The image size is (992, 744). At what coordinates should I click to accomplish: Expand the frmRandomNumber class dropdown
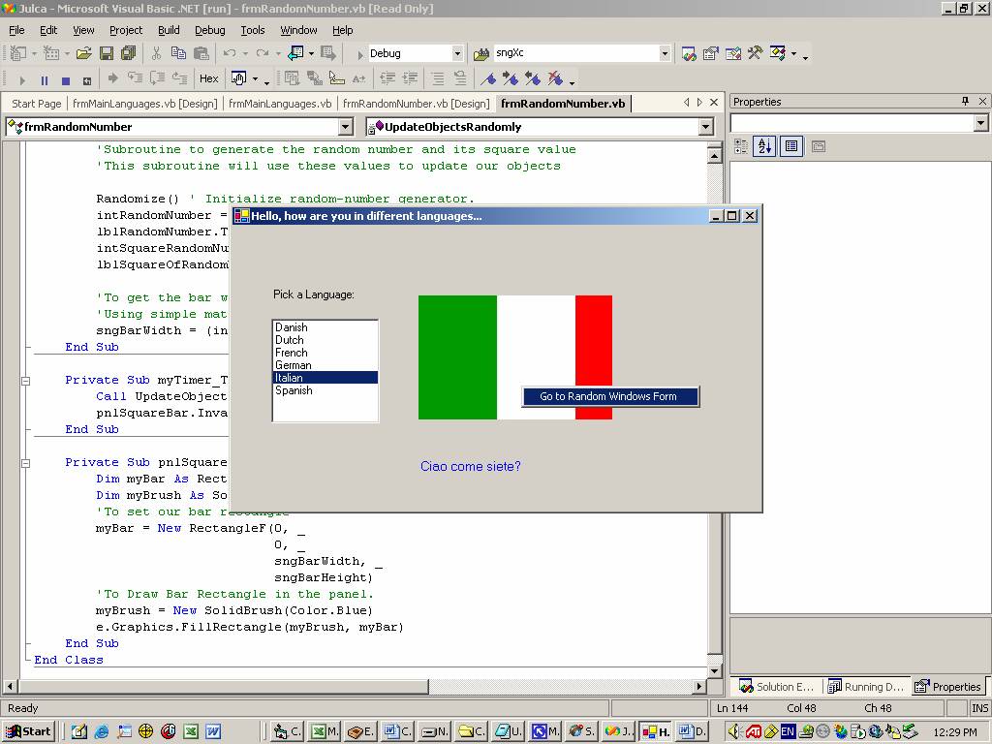[x=346, y=127]
